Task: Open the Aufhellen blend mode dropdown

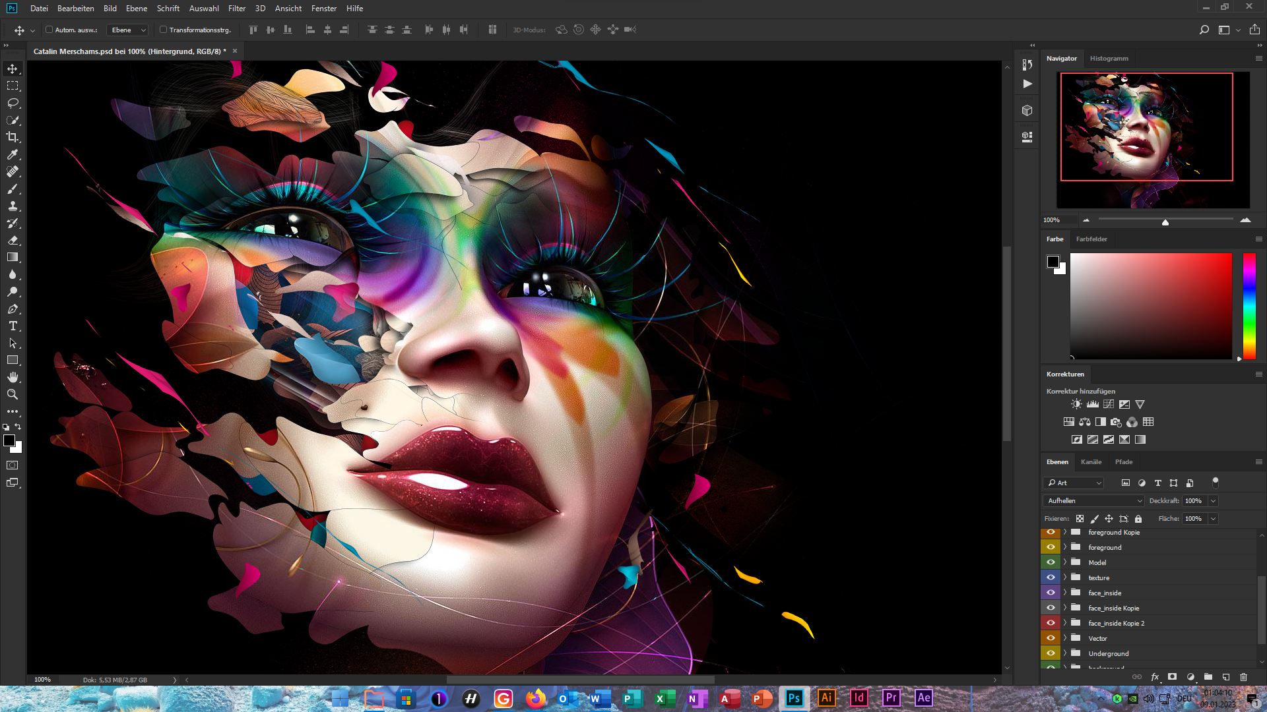Action: (x=1094, y=501)
